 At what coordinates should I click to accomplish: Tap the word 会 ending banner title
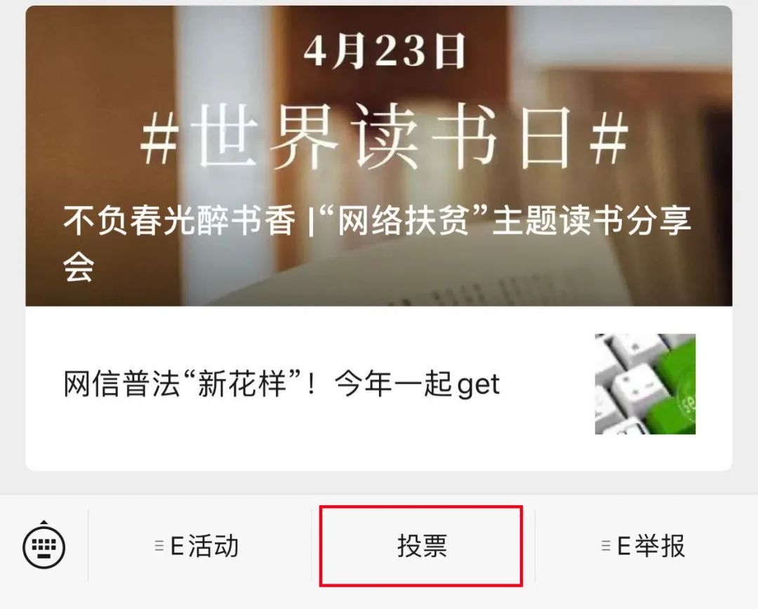click(79, 267)
